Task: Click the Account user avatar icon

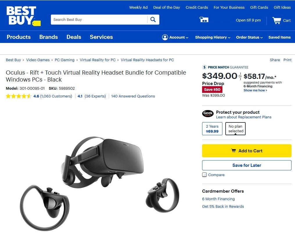Action: point(165,37)
